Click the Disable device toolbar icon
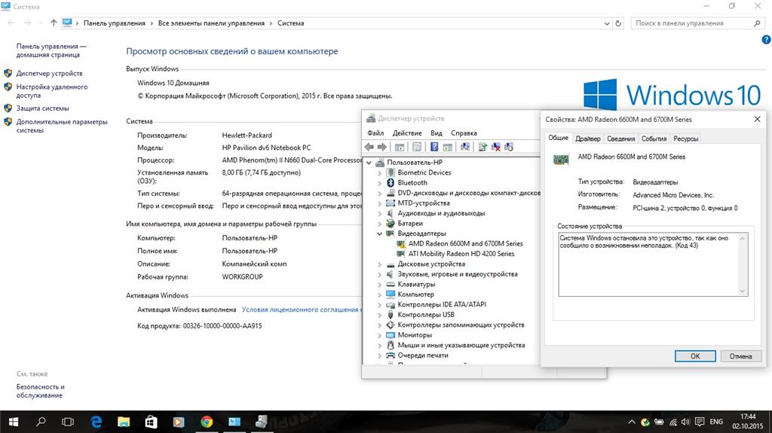 (x=509, y=147)
